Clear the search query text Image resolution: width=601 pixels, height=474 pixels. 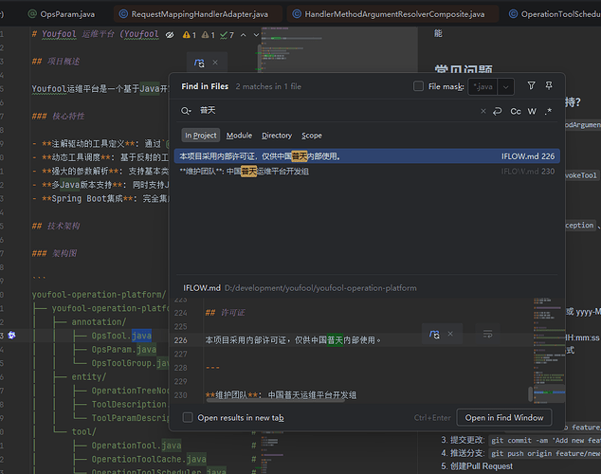click(x=483, y=111)
